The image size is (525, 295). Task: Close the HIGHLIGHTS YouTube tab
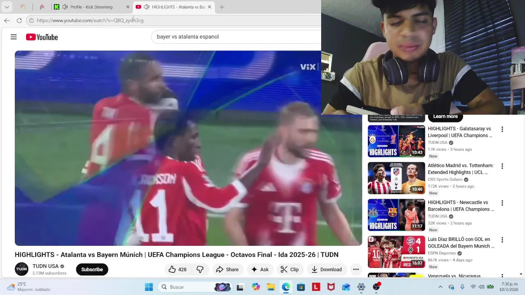pyautogui.click(x=210, y=7)
